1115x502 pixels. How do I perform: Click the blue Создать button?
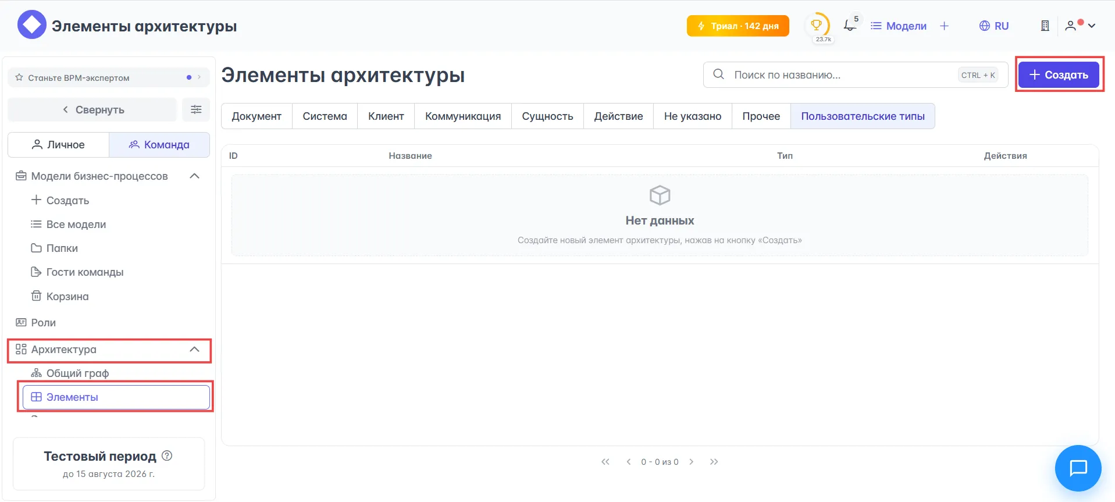click(x=1058, y=75)
